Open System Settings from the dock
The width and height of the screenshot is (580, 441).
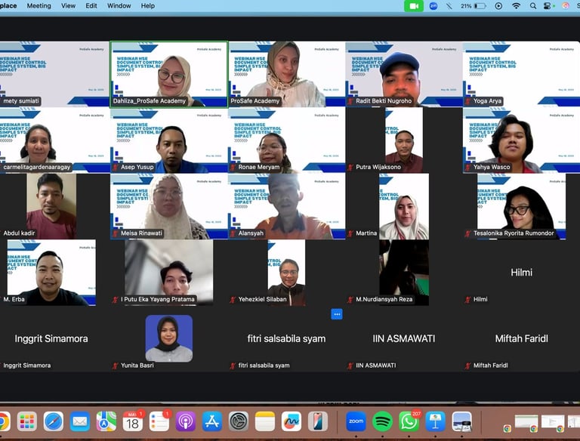(x=239, y=421)
